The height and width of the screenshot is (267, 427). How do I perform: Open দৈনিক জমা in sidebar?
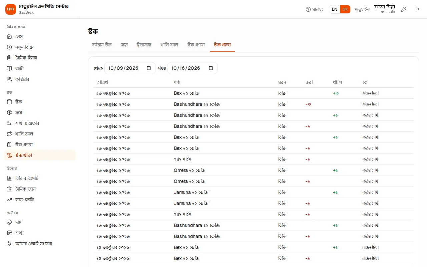[40, 189]
